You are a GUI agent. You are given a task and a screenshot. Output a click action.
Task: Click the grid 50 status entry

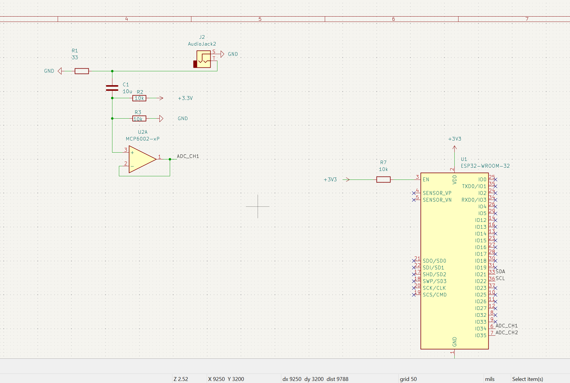pos(408,379)
